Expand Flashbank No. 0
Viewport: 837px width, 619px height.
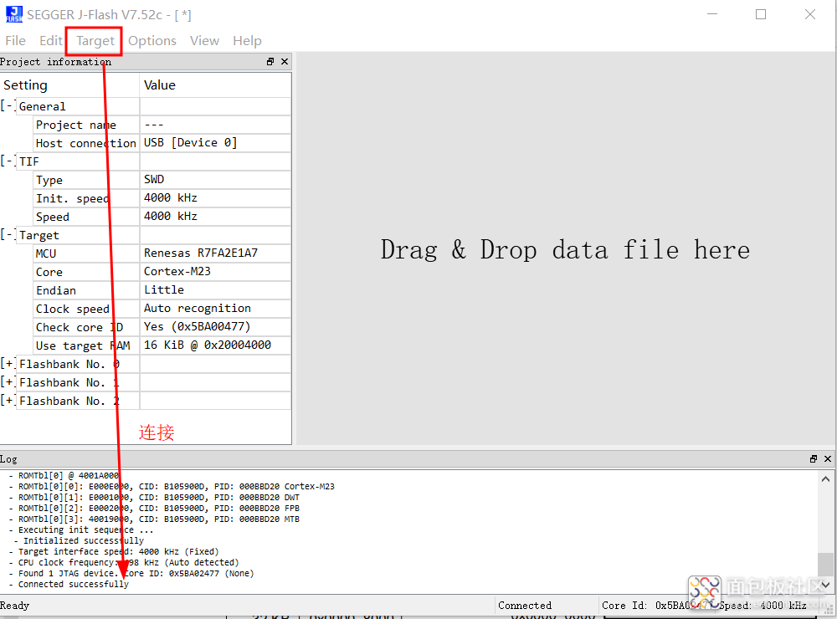pos(8,364)
